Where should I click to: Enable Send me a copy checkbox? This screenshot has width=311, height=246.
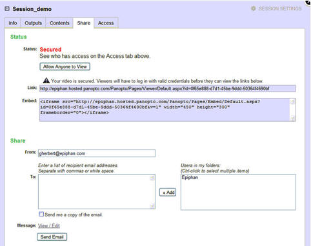[x=41, y=214]
